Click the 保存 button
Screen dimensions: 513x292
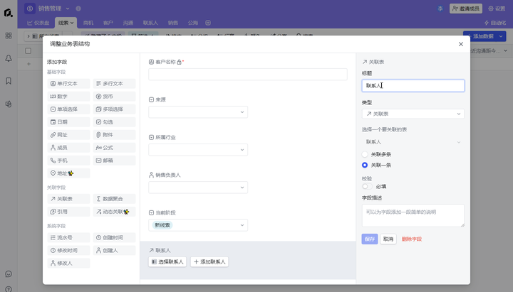(370, 239)
